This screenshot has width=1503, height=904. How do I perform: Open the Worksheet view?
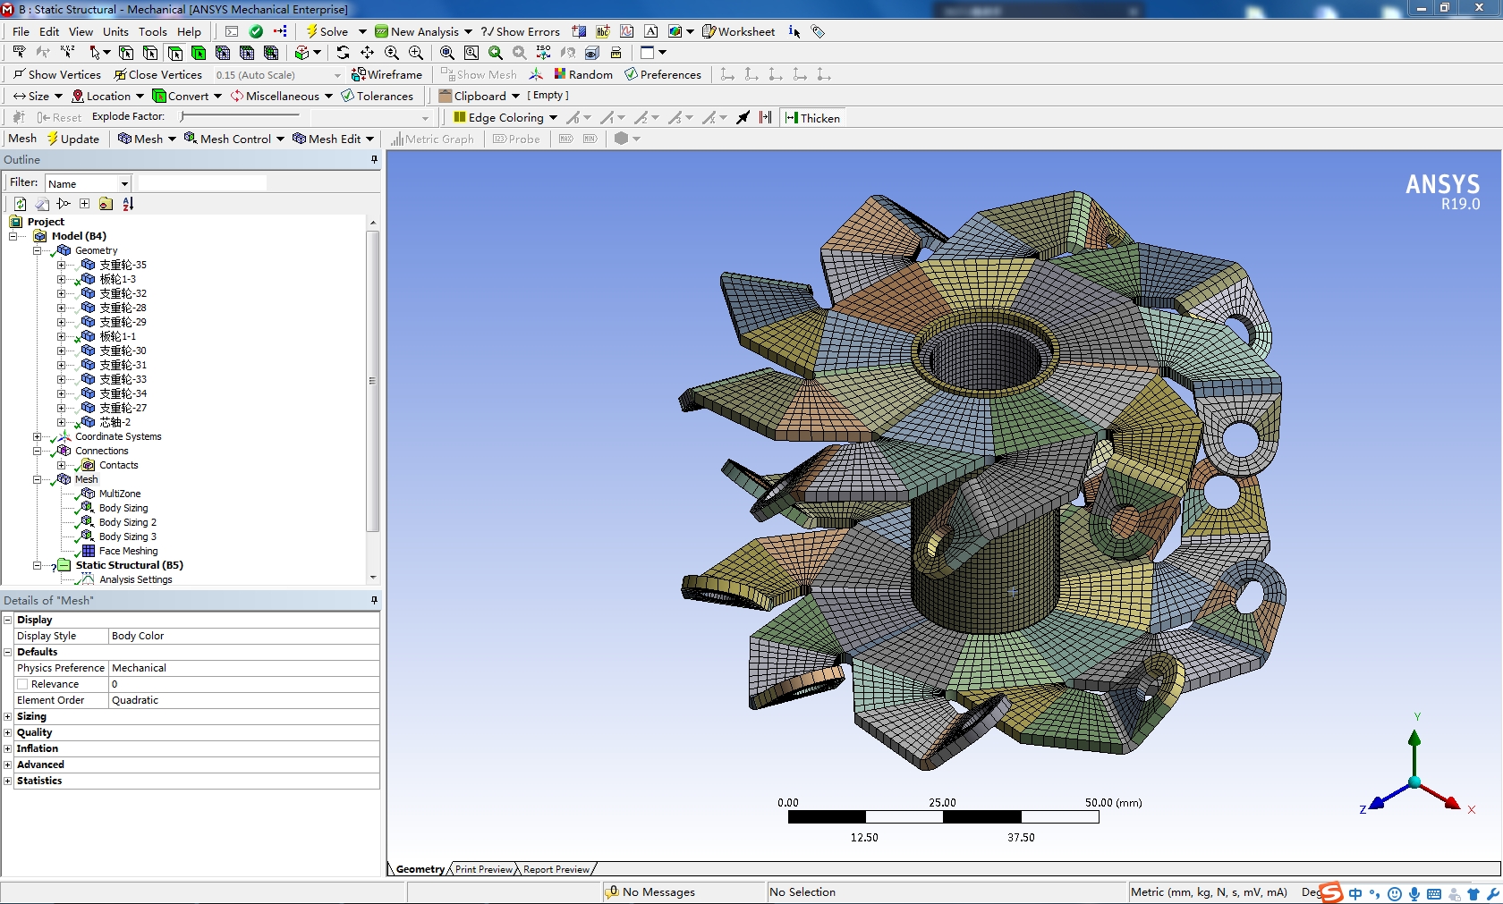[738, 31]
